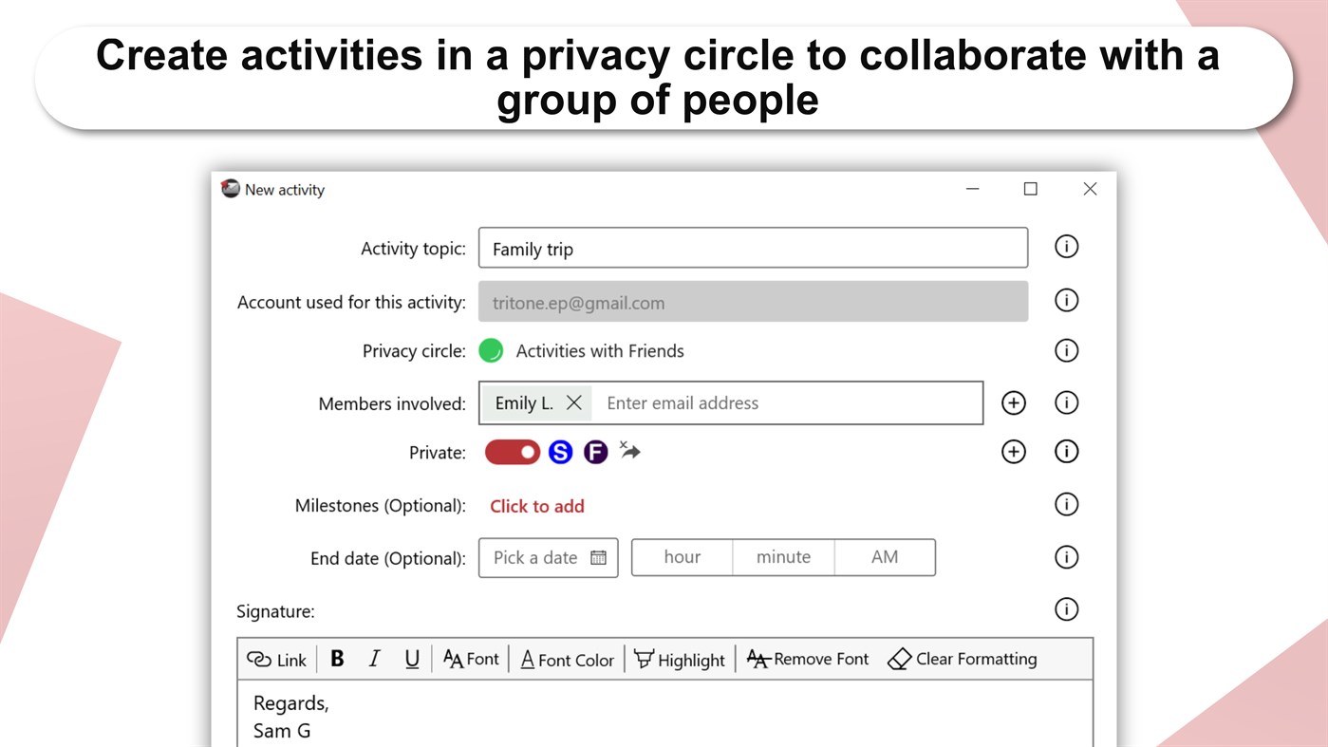This screenshot has width=1328, height=747.
Task: Toggle the Private switch off
Action: [512, 452]
